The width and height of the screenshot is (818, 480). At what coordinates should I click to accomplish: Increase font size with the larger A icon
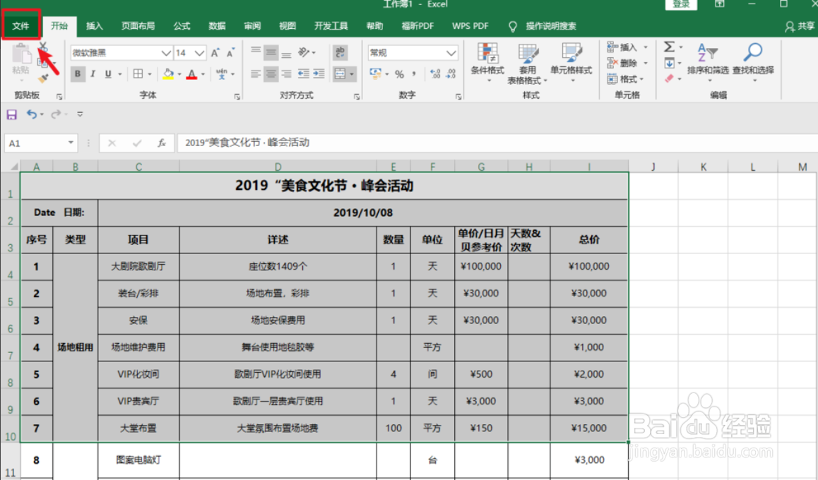tap(215, 53)
